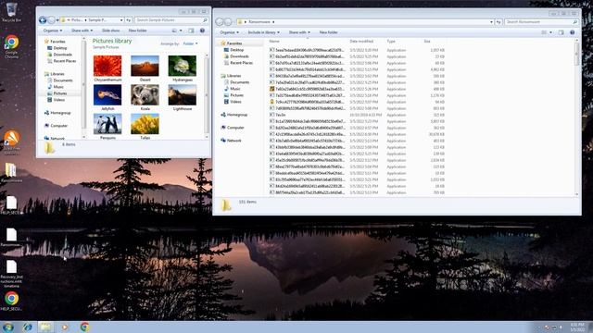Image resolution: width=593 pixels, height=333 pixels.
Task: Open Help in the Pictures window
Action: [202, 31]
